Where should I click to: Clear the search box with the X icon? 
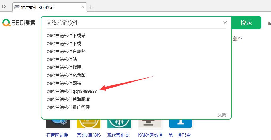pyautogui.click(x=225, y=23)
